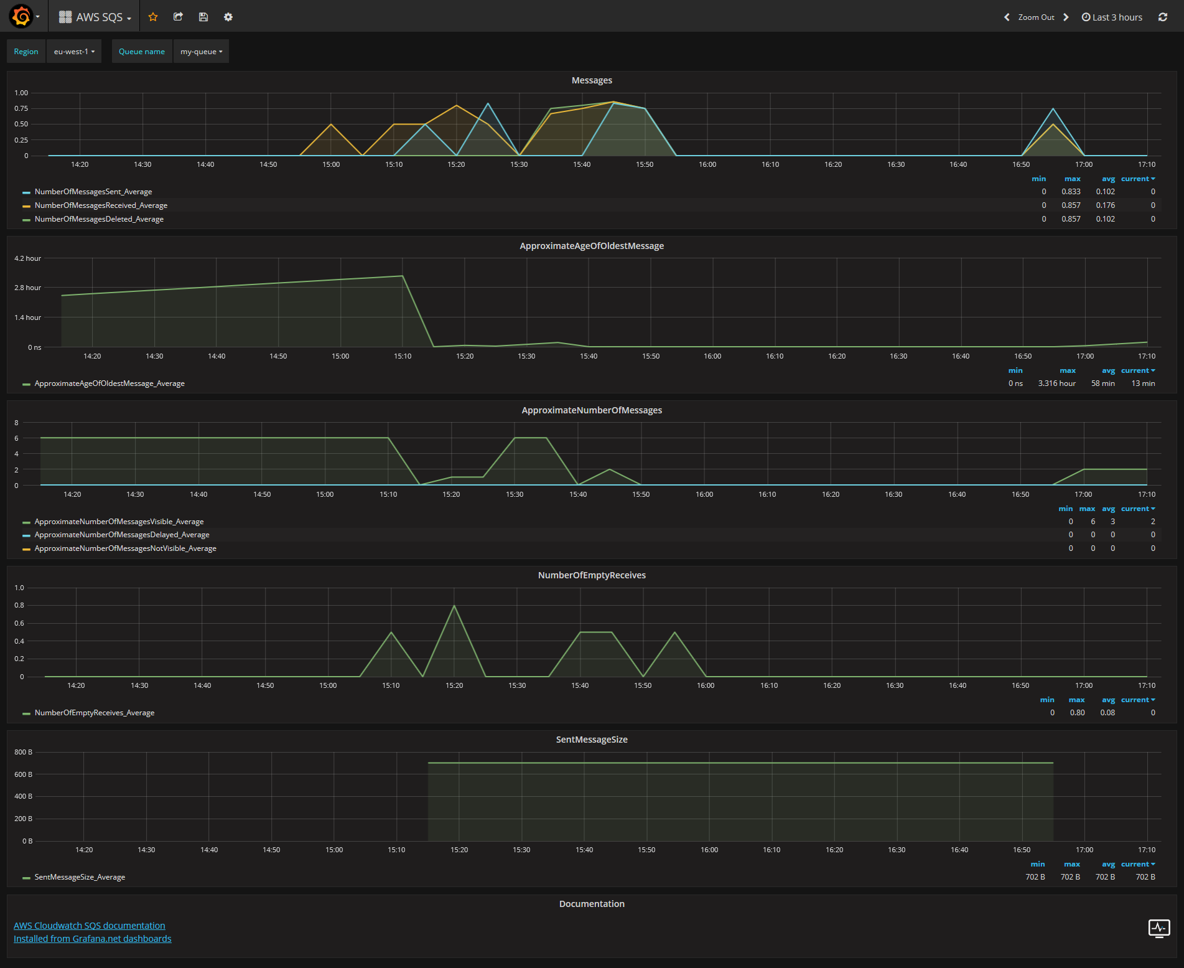1184x968 pixels.
Task: Open AWS Cloudwatch SQS documentation link
Action: point(90,926)
